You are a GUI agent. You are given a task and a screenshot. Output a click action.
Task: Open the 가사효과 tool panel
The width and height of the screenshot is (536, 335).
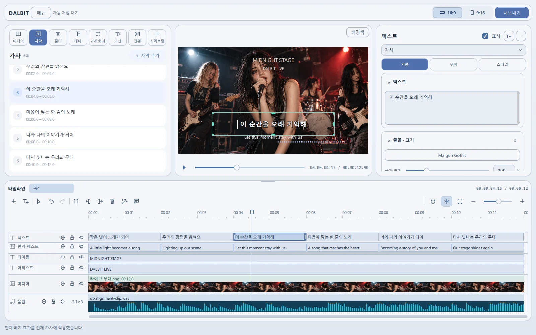(x=98, y=37)
